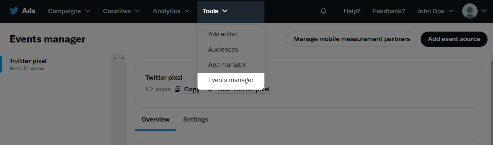This screenshot has width=493, height=145.
Task: Switch to the Overview tab
Action: click(155, 120)
